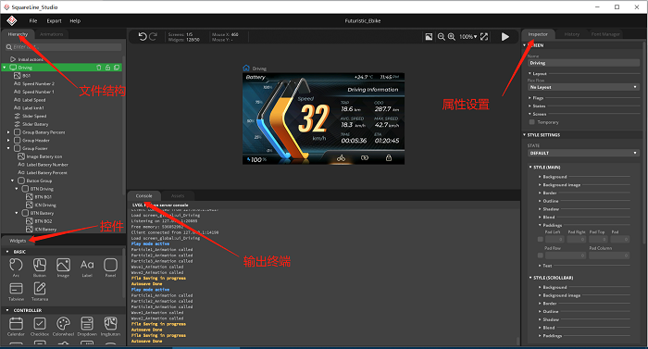
Task: Zoom in with the magnifier plus icon
Action: 452,37
